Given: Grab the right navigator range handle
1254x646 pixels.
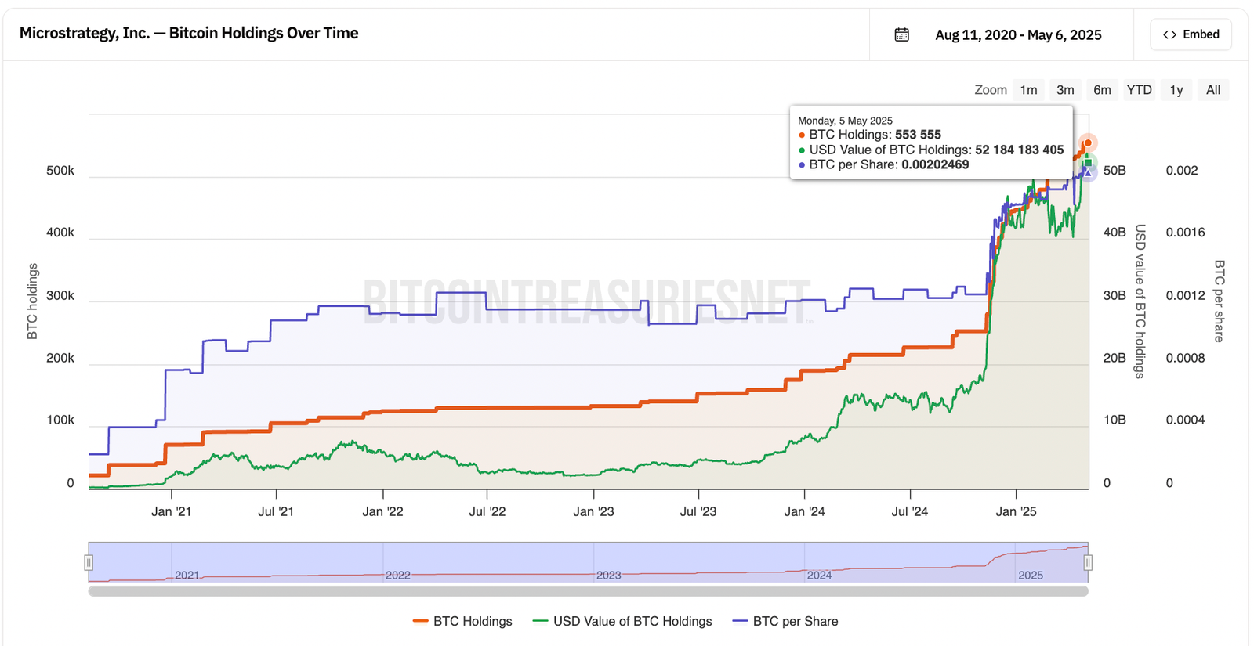Looking at the screenshot, I should [x=1088, y=562].
